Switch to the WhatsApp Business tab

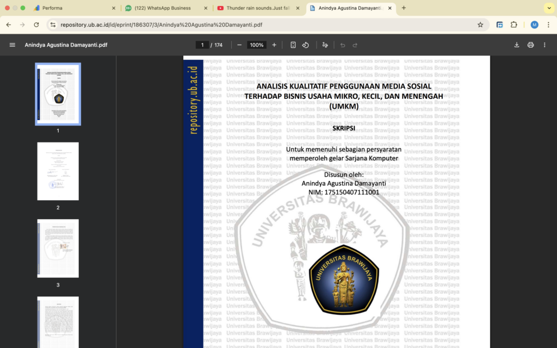163,8
